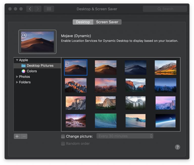This screenshot has width=194, height=165.
Task: Choose the Half Dome sunset clouds wallpaper
Action: (76, 103)
